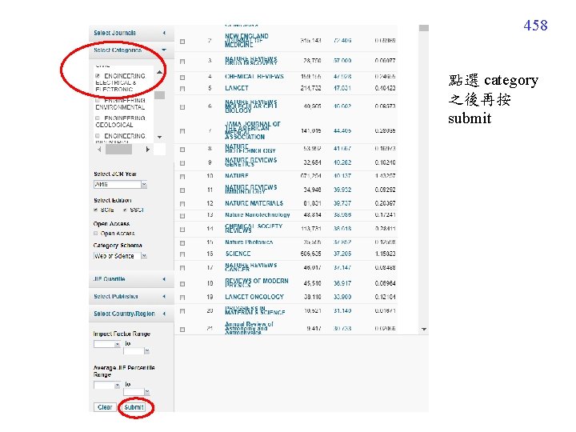Open the Science journal link

click(238, 254)
